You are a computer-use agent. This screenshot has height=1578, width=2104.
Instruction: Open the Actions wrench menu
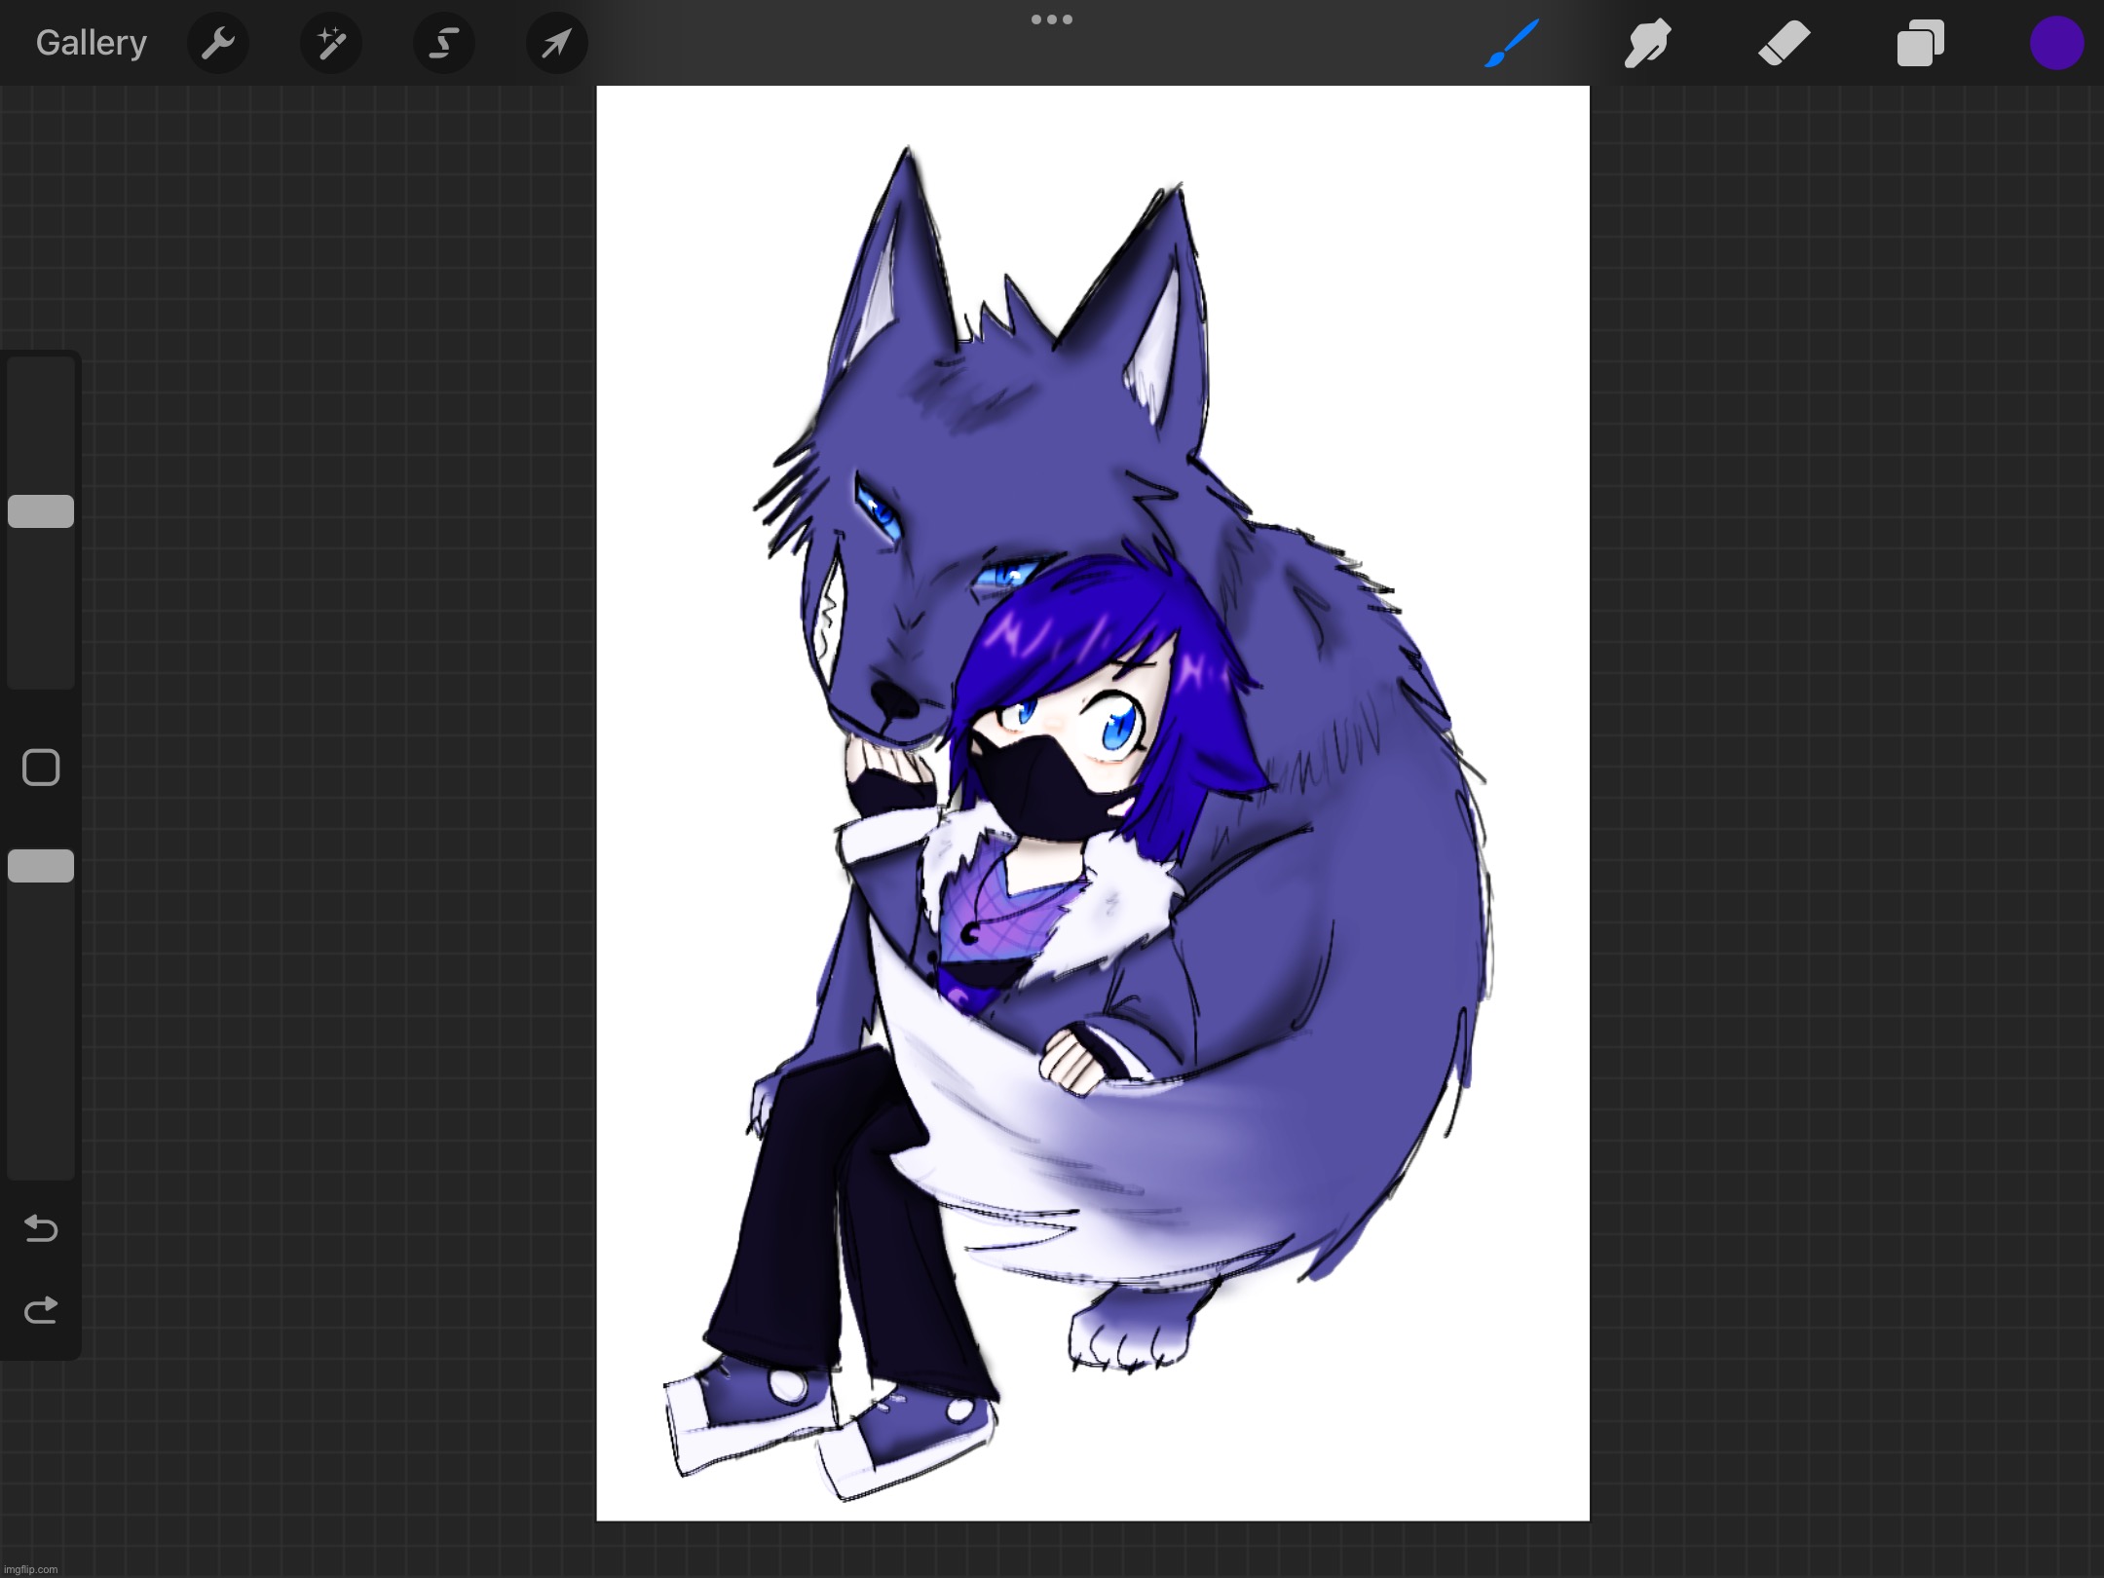(x=217, y=43)
